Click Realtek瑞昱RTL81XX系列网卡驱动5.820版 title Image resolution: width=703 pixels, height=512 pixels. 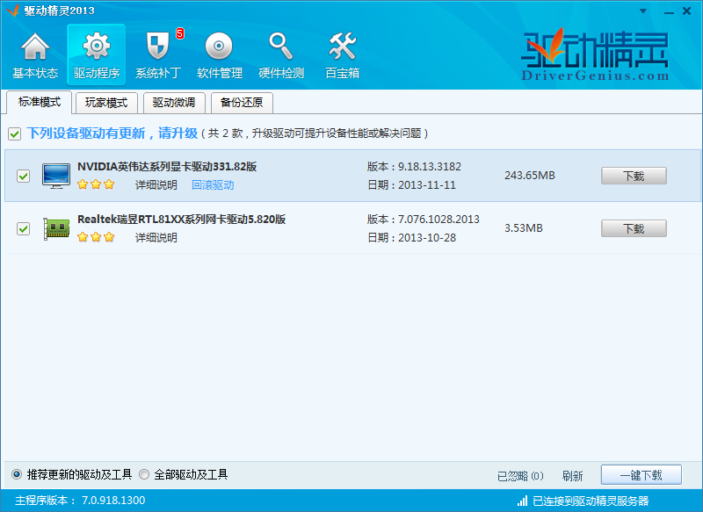[x=182, y=219]
